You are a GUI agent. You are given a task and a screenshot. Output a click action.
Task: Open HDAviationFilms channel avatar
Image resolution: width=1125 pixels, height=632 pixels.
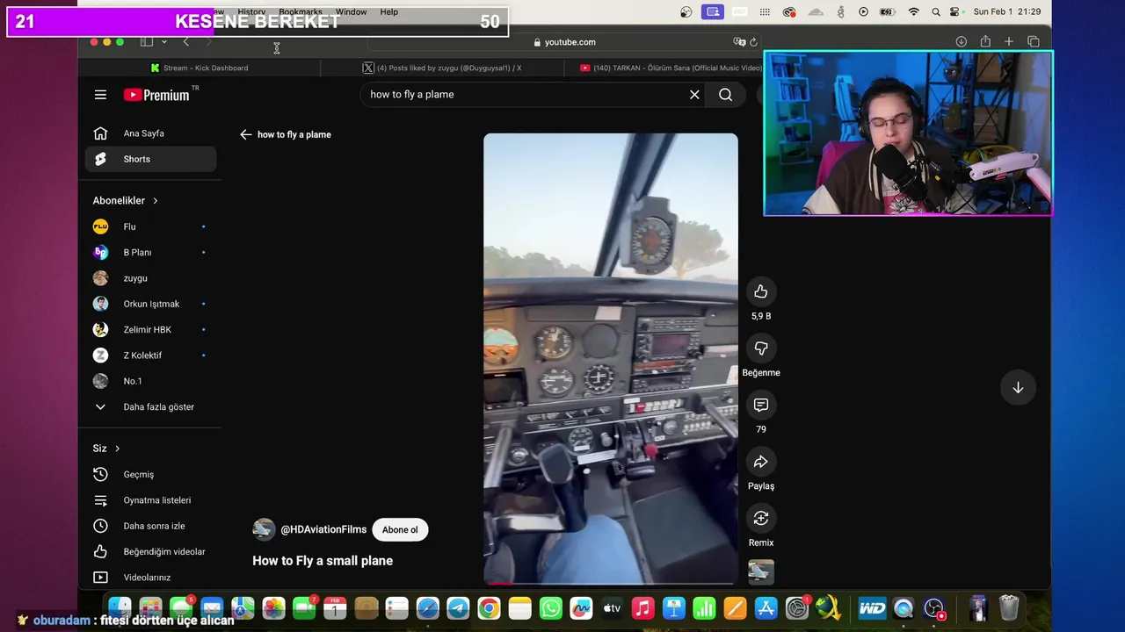click(x=264, y=529)
